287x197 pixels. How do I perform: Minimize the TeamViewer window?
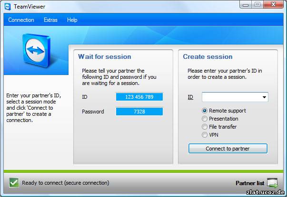click(246, 5)
